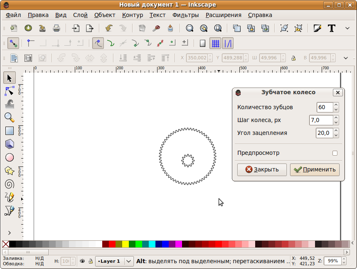This screenshot has height=269, width=357.
Task: Click the Количество зубцов input field
Action: pyautogui.click(x=325, y=107)
